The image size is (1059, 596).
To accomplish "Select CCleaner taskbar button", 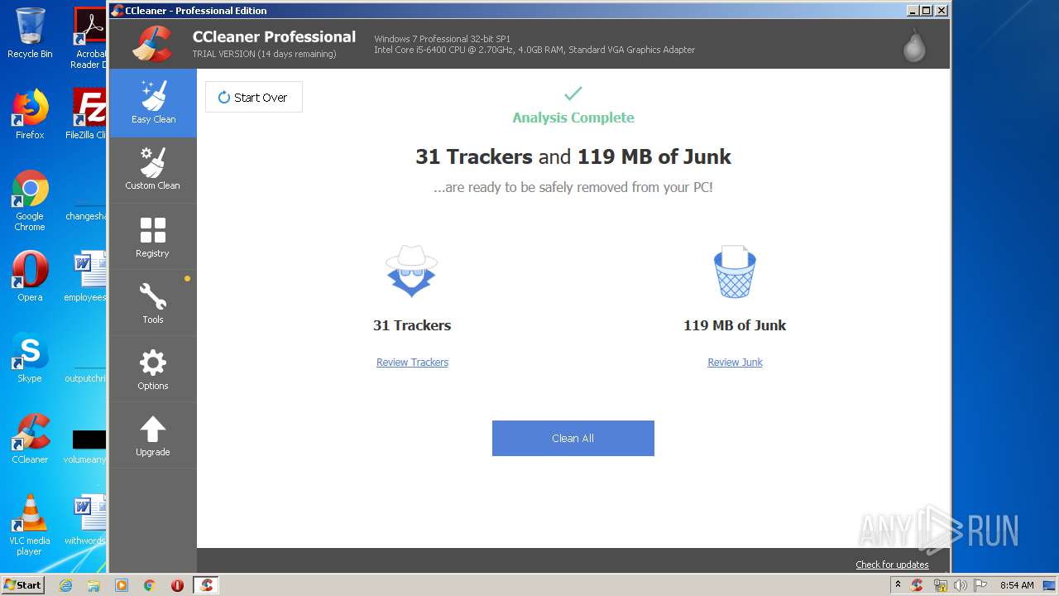I will pyautogui.click(x=206, y=585).
